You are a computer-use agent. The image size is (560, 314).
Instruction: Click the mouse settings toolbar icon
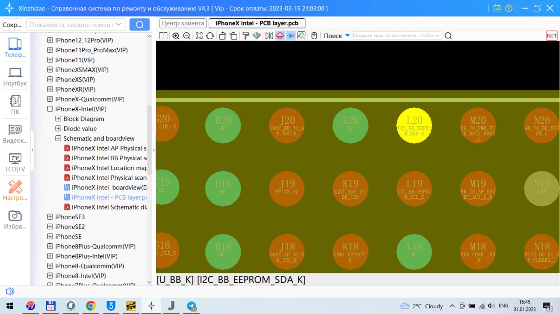click(x=314, y=36)
